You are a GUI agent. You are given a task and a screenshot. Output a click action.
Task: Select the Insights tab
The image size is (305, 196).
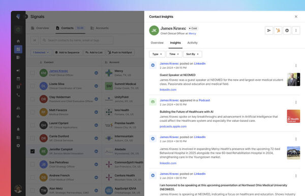coord(175,43)
